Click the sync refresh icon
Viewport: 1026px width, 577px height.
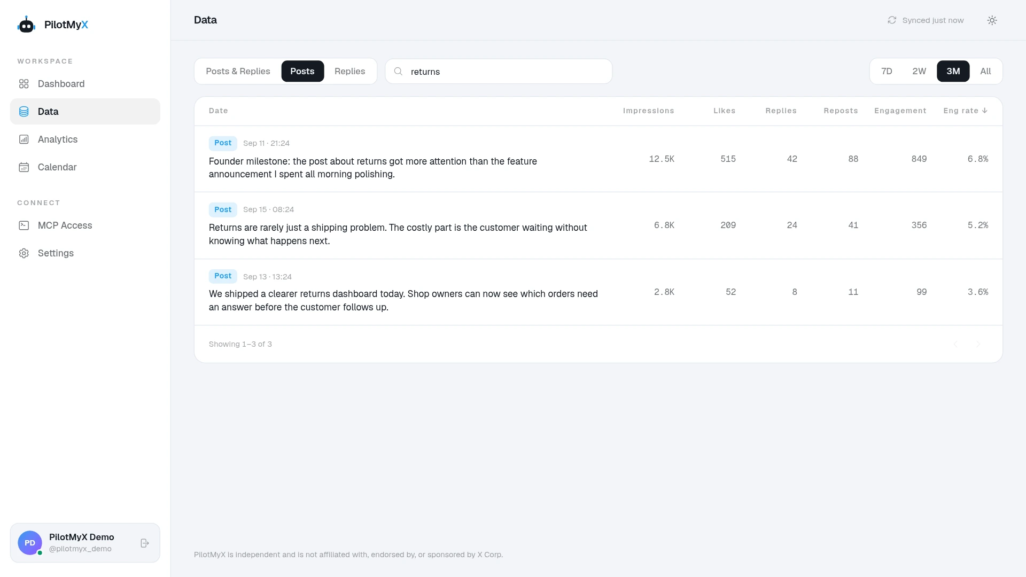pyautogui.click(x=892, y=20)
